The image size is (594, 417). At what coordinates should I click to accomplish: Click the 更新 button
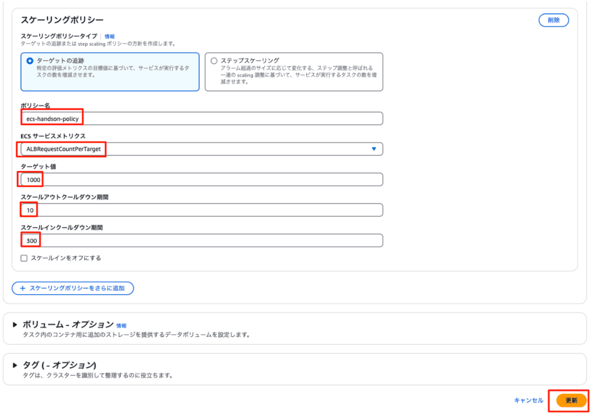pos(571,401)
